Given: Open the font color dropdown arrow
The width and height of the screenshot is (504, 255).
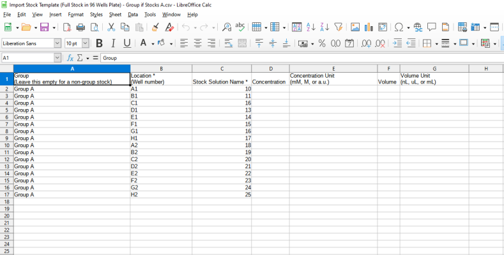Looking at the screenshot, I should pos(152,43).
